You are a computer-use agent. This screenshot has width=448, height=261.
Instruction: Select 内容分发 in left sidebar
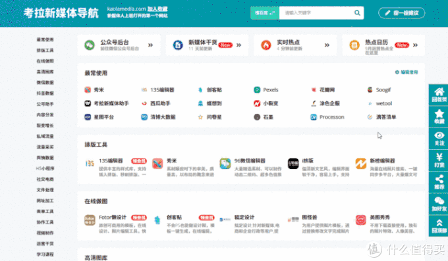[45, 114]
